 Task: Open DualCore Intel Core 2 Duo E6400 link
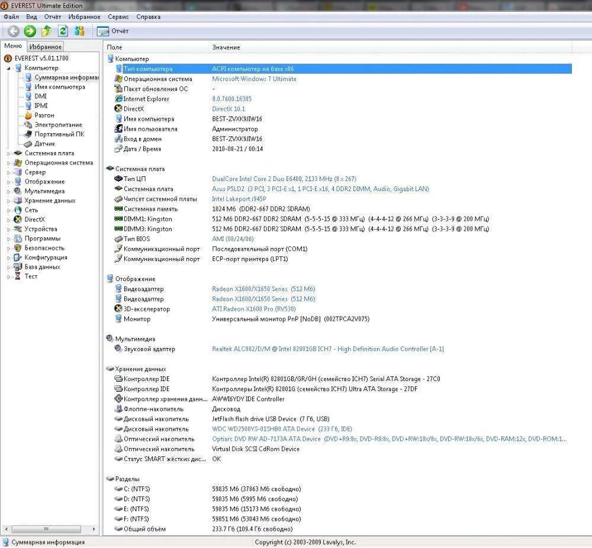284,179
